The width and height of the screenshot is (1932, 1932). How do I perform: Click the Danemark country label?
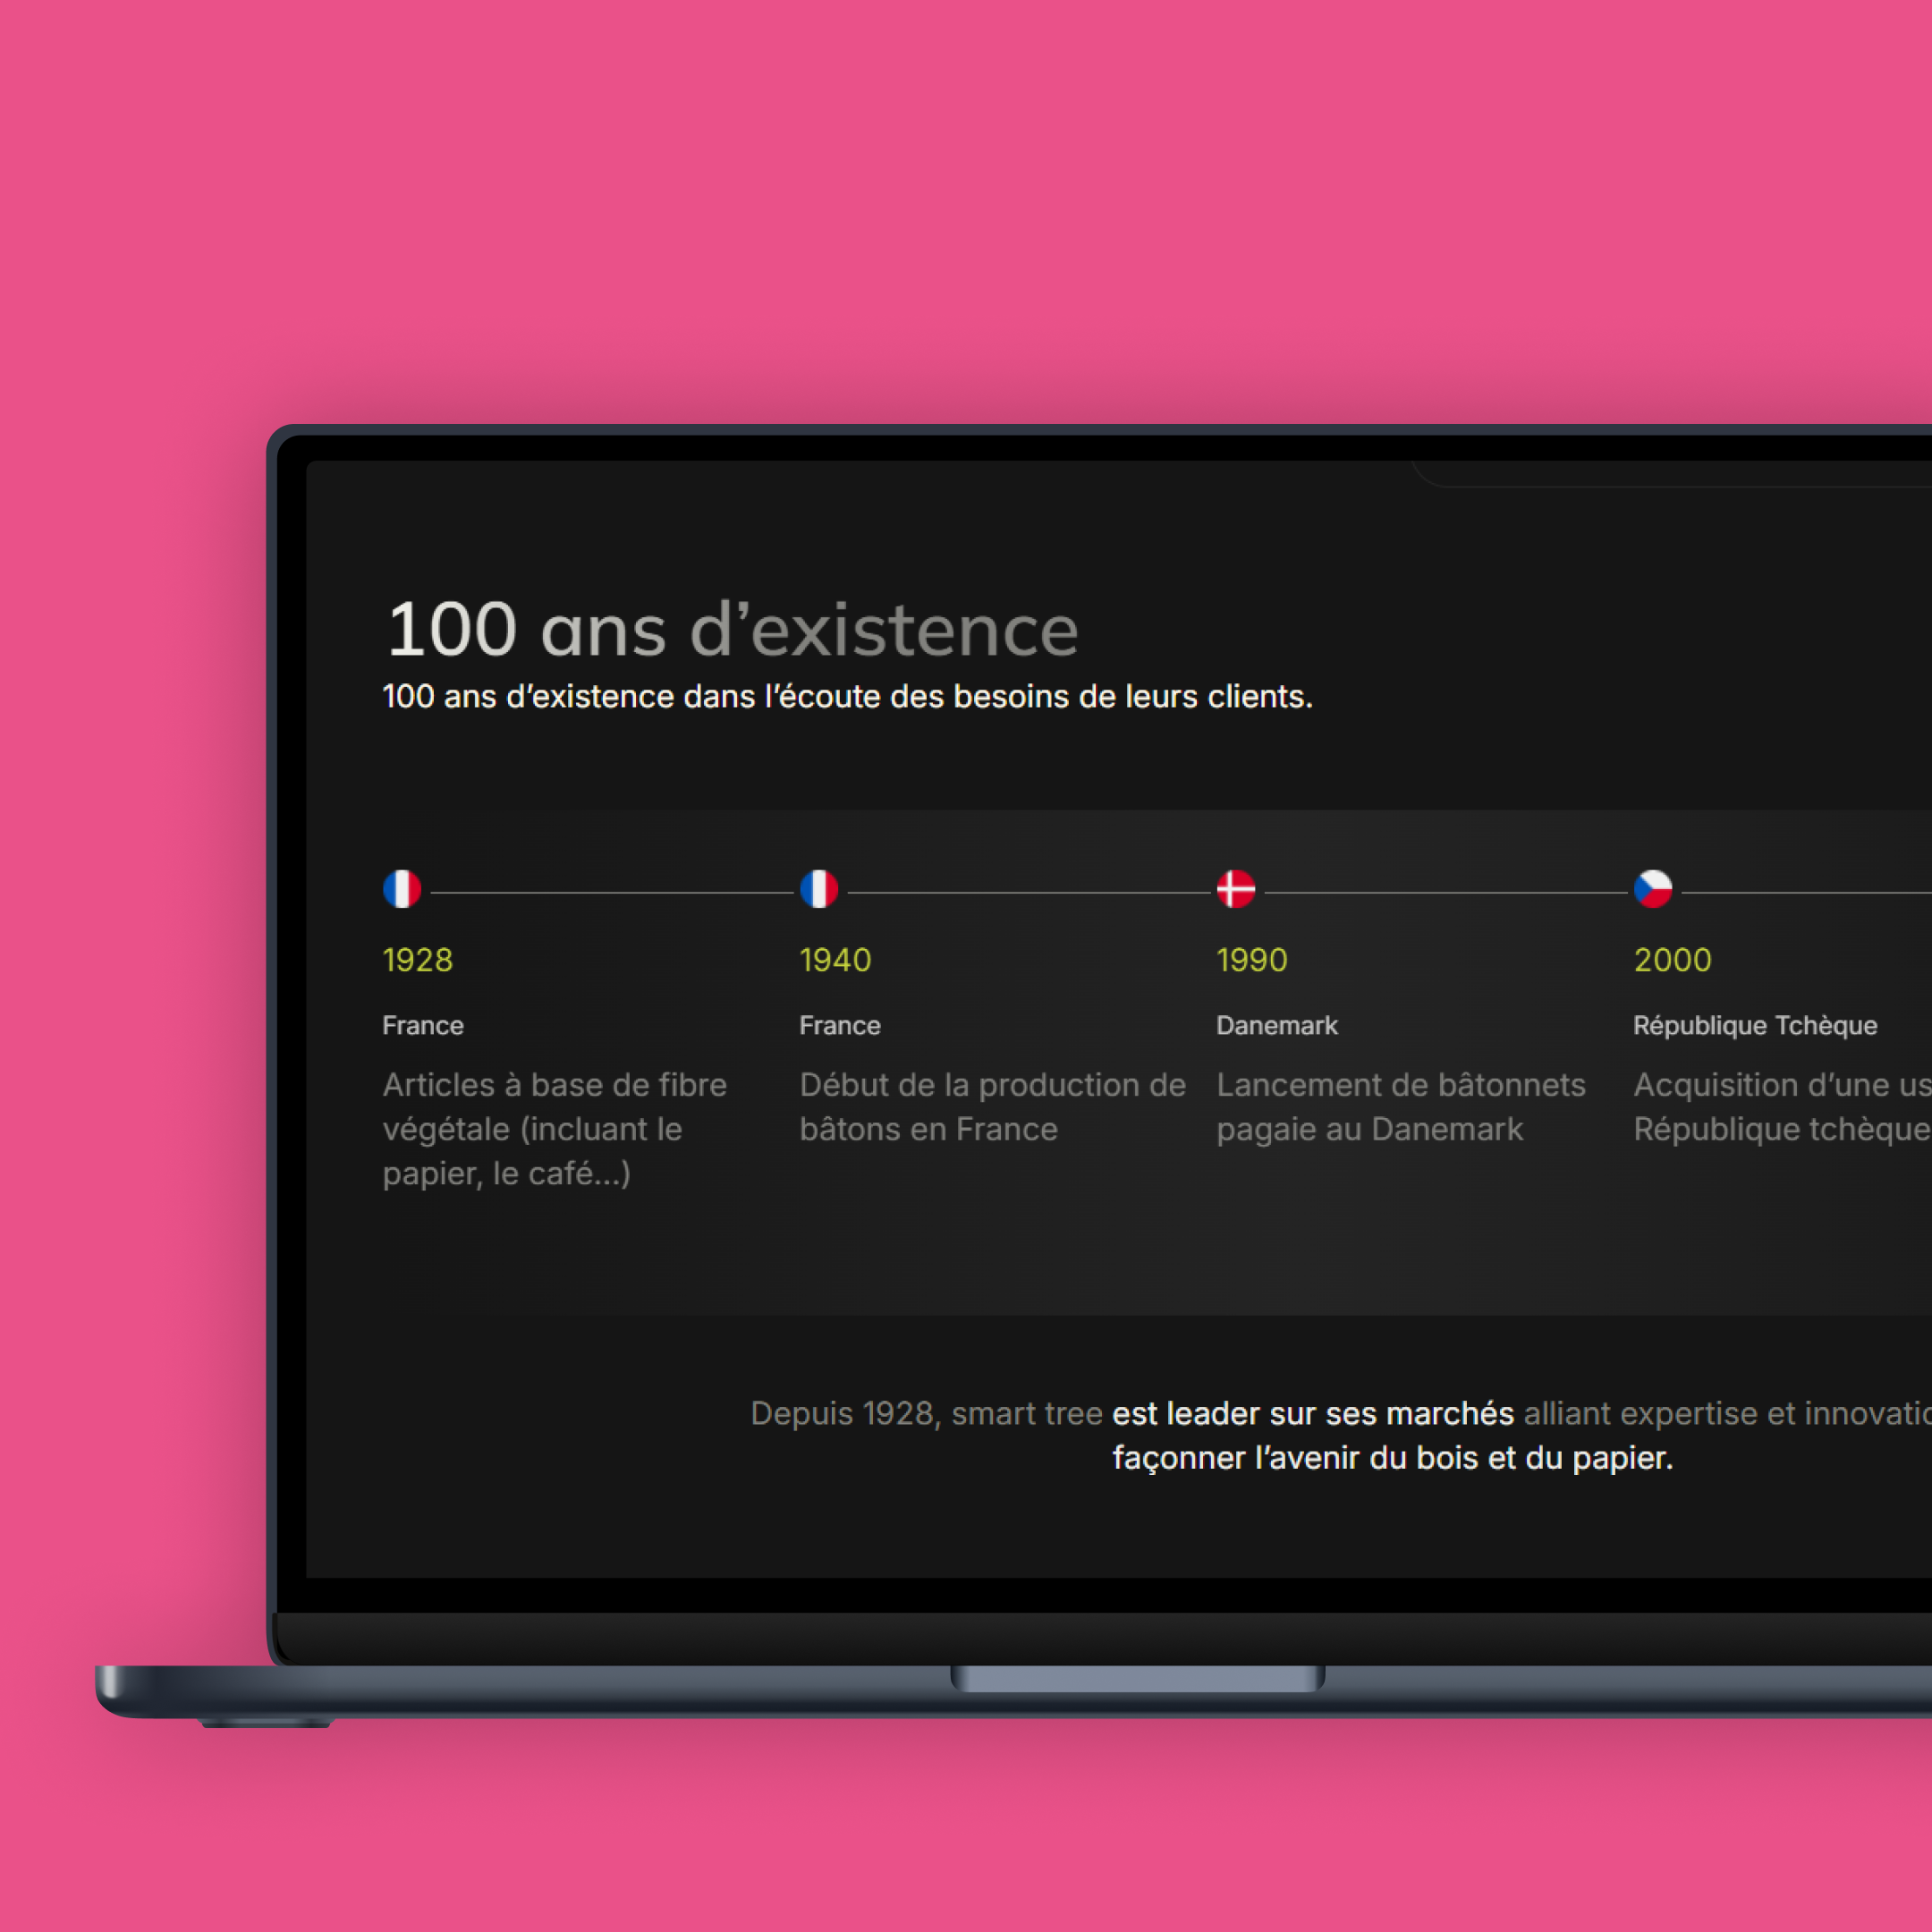click(x=1276, y=1025)
